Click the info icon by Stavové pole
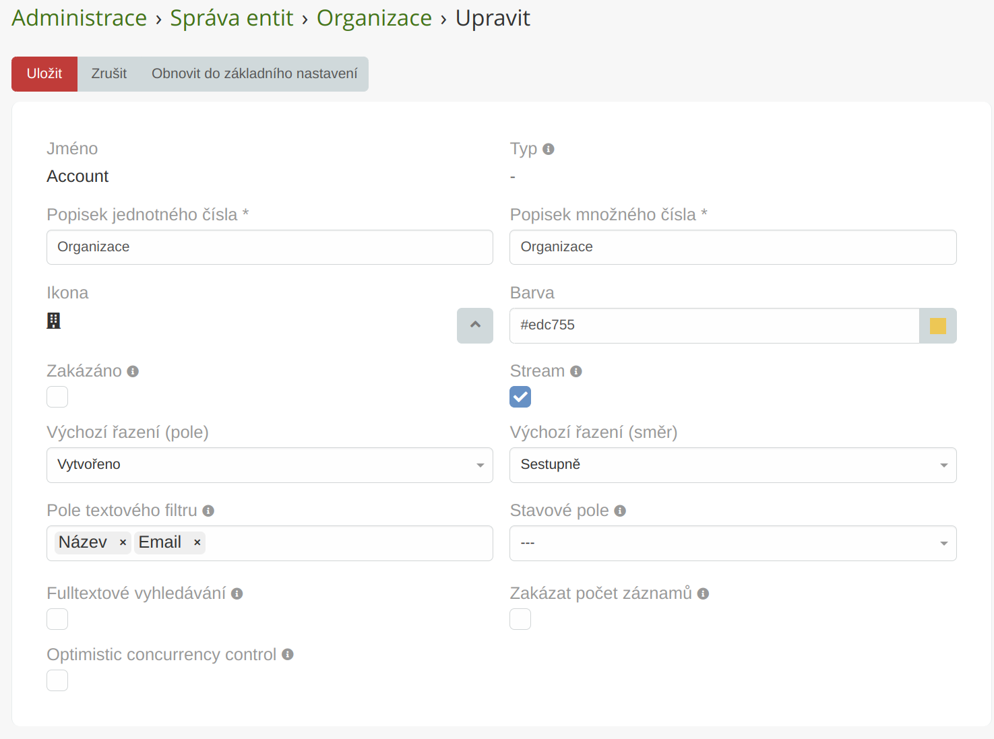The height and width of the screenshot is (739, 994). pos(620,511)
